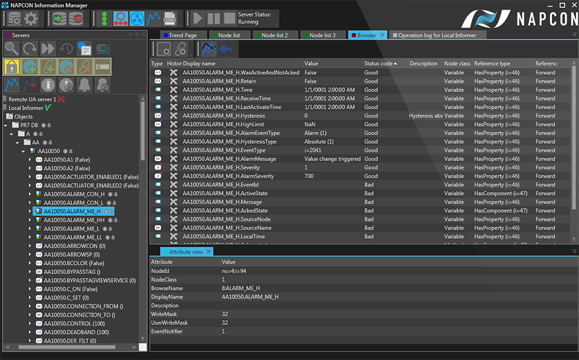Expand the AA10050.A1 tree node

30,160
